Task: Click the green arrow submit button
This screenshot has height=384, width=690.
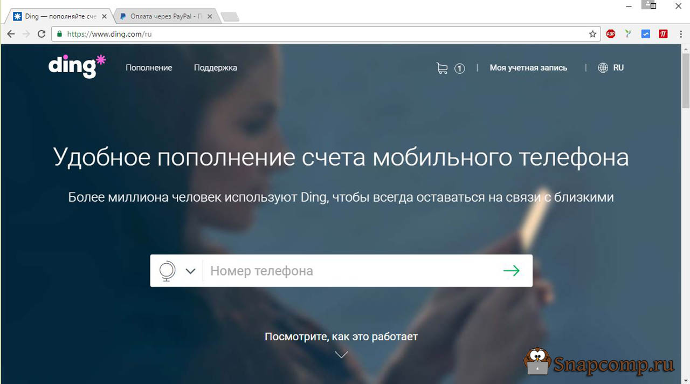Action: coord(511,271)
